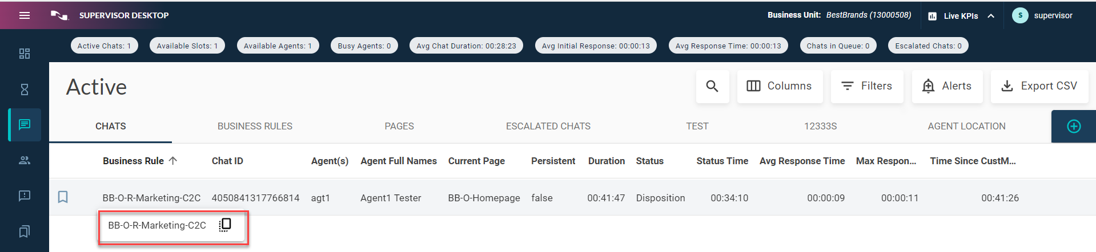The width and height of the screenshot is (1096, 252).
Task: Open the supervisor user account menu
Action: [1042, 15]
